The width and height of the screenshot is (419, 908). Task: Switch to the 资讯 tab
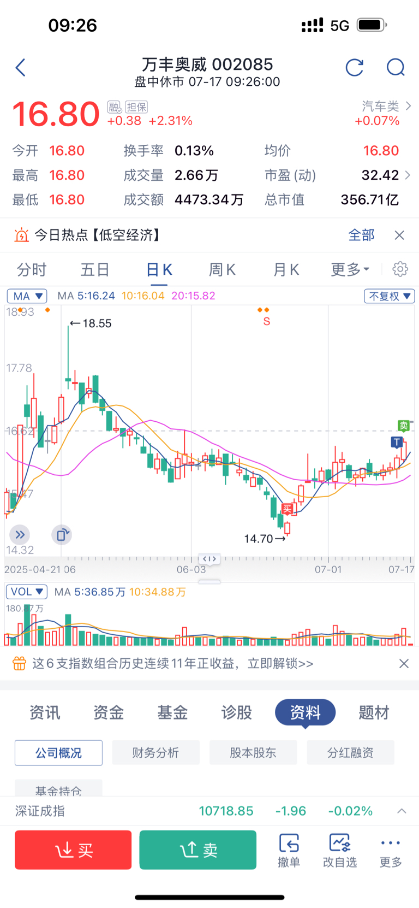click(x=45, y=712)
